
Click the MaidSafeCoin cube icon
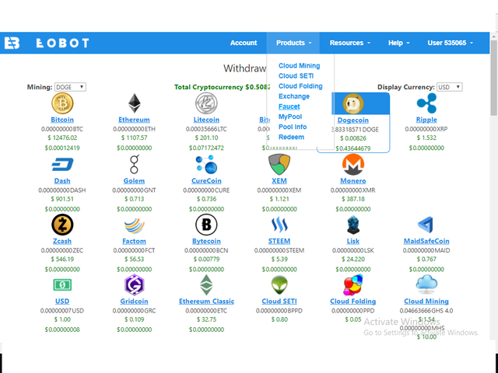click(x=426, y=225)
